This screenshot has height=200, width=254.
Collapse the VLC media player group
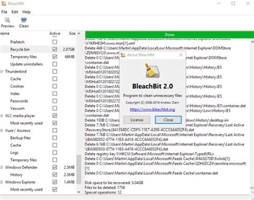click(x=2, y=116)
